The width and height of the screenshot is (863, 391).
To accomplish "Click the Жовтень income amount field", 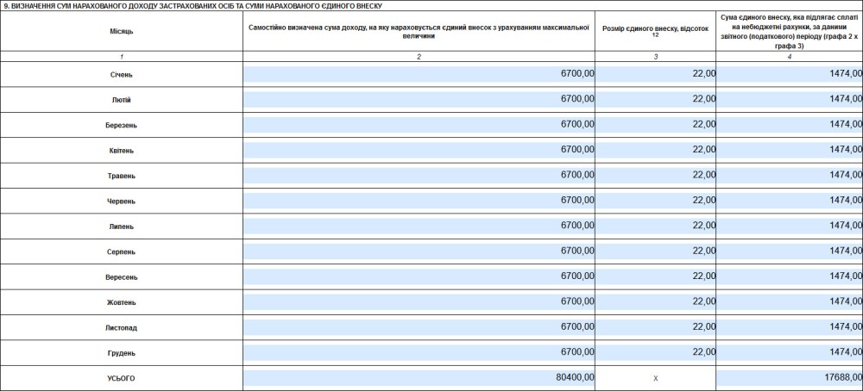I will tap(419, 301).
